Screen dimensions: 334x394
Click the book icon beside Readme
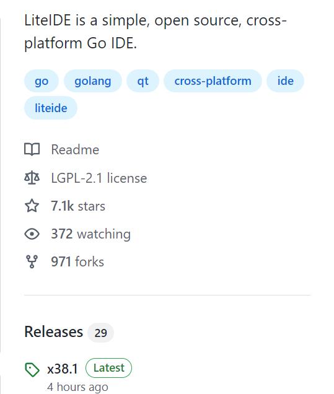32,149
